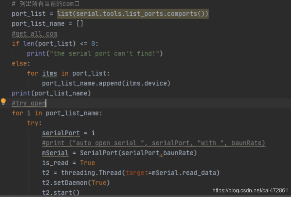Click 'is_read = True' line
This screenshot has height=197, width=291.
point(69,163)
